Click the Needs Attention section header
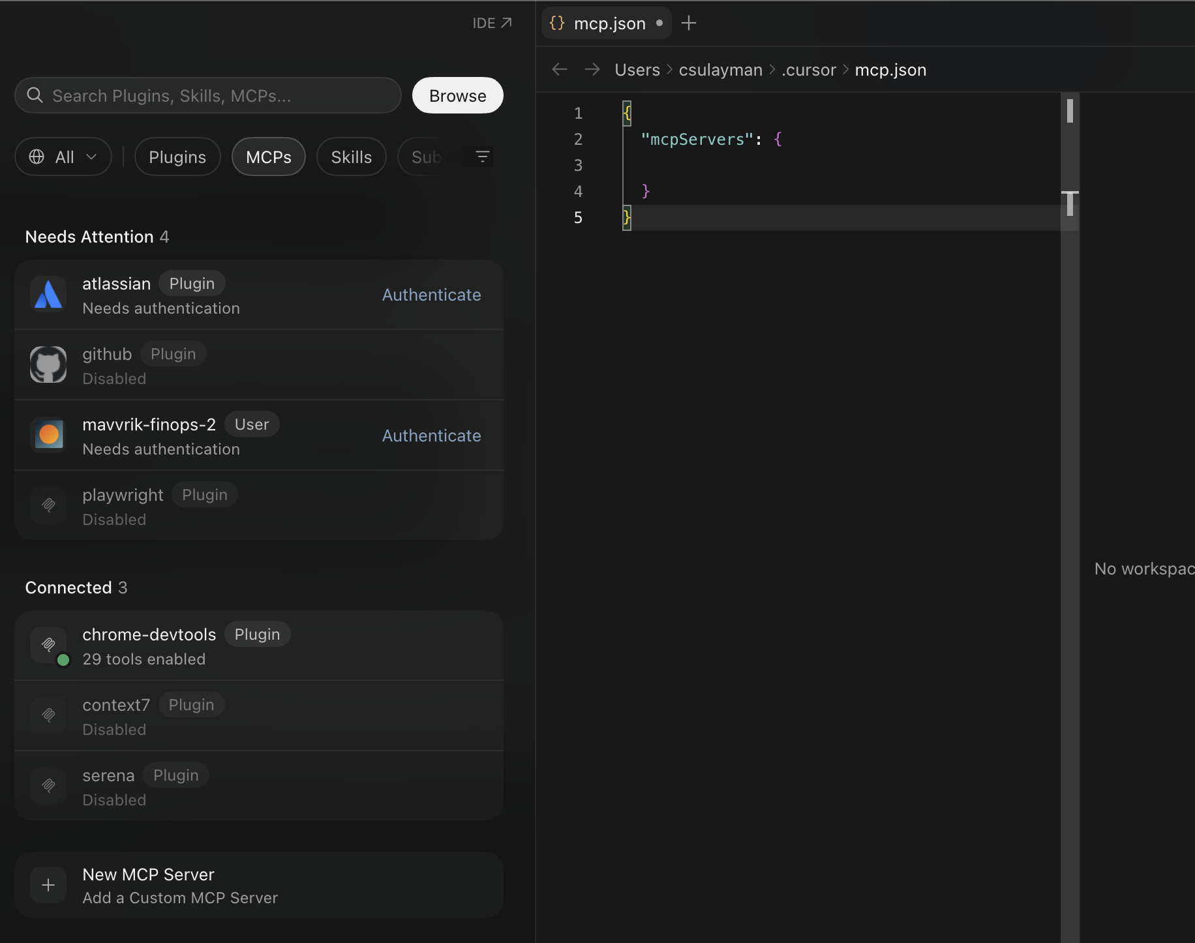 tap(97, 237)
